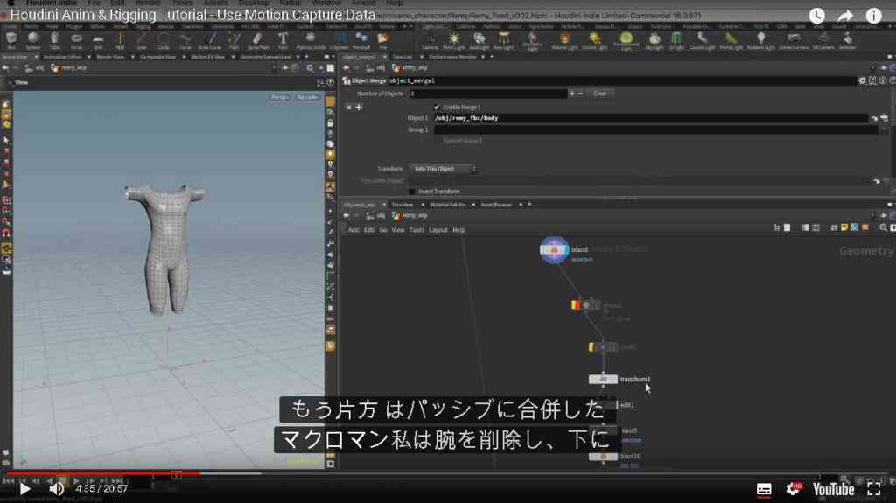Open the Transform 'Into This Object' dropdown
Viewport: 896px width, 503px height.
(x=443, y=169)
